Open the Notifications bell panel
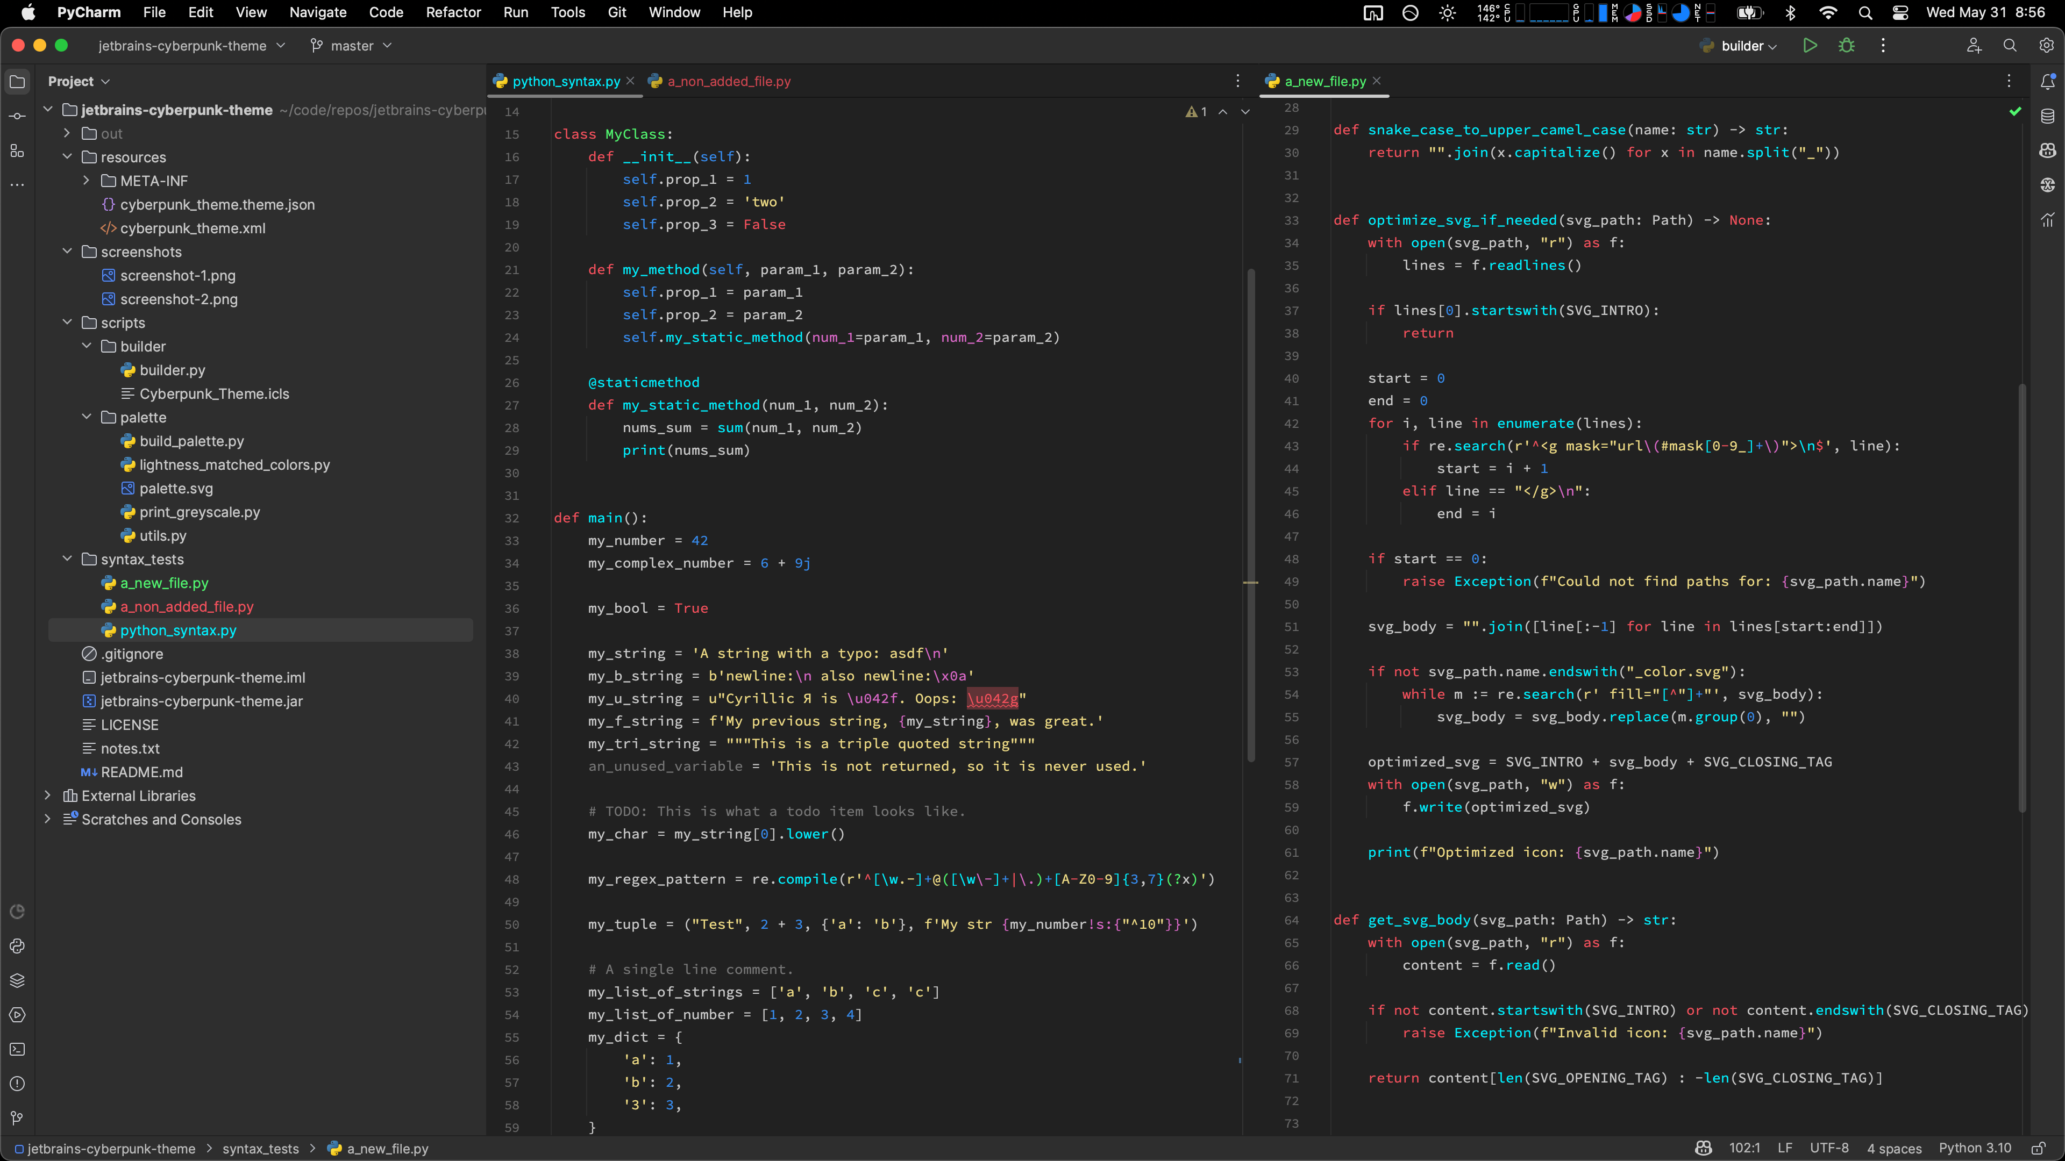 2047,81
